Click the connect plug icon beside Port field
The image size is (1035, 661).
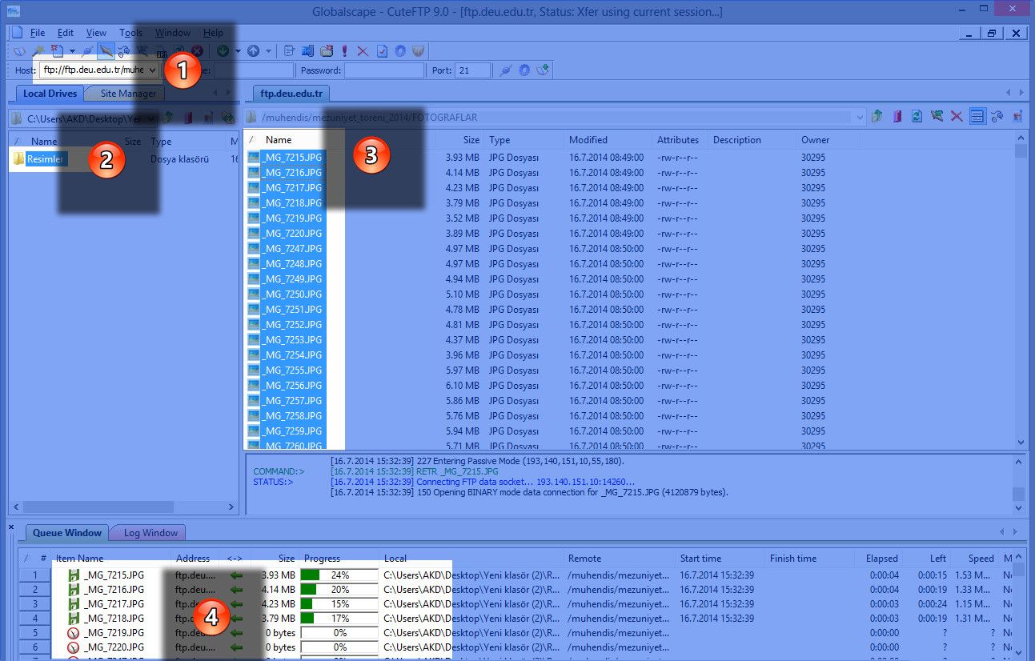tap(505, 70)
